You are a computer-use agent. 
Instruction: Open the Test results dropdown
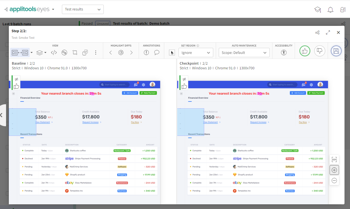tap(83, 9)
